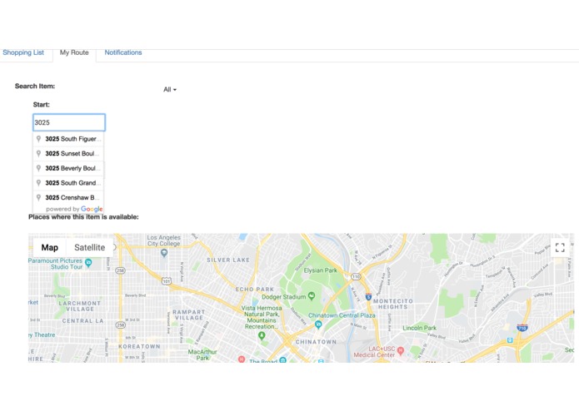
Task: Click the US 101 shield
Action: point(167,281)
